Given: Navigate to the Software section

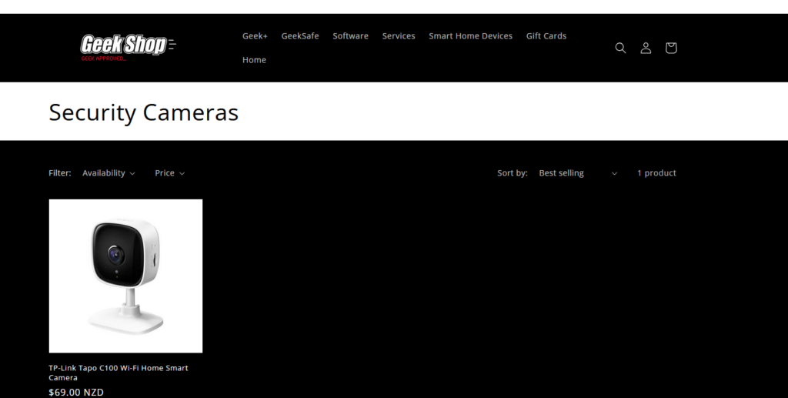Looking at the screenshot, I should (x=350, y=36).
